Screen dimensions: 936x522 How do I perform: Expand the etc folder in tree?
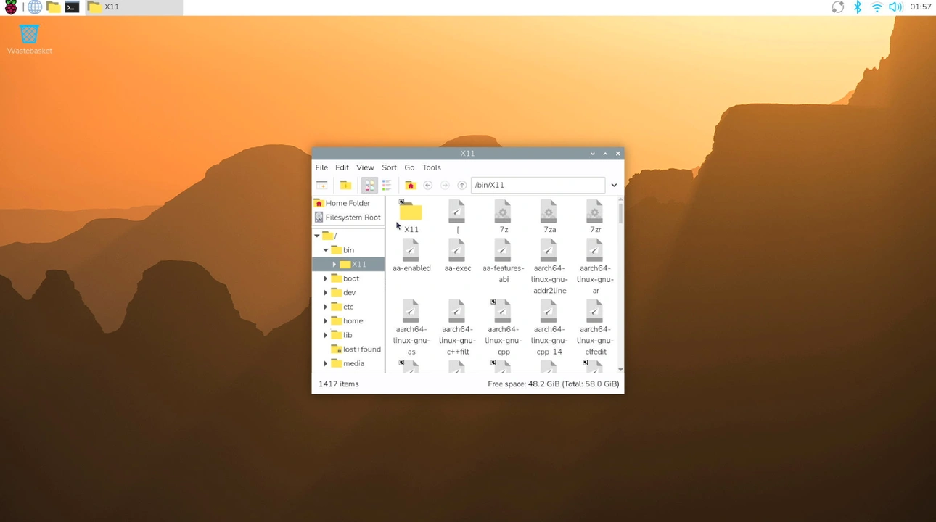(326, 307)
